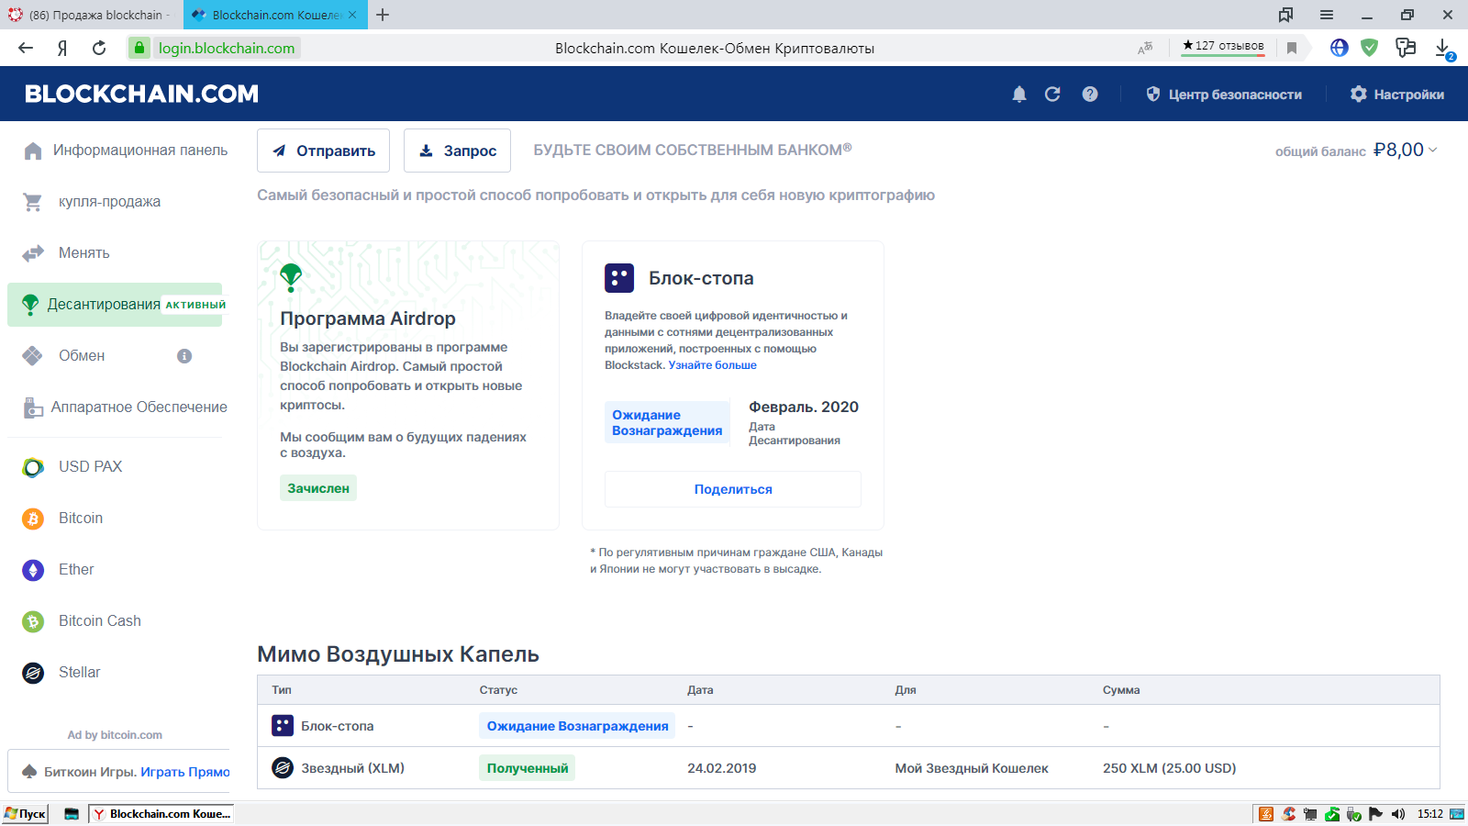1468x826 pixels.
Task: Open USD PAX wallet
Action: coord(72,467)
